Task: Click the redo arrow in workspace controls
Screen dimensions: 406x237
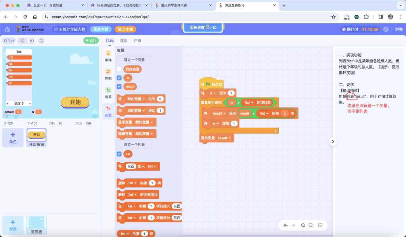Action: tap(293, 225)
